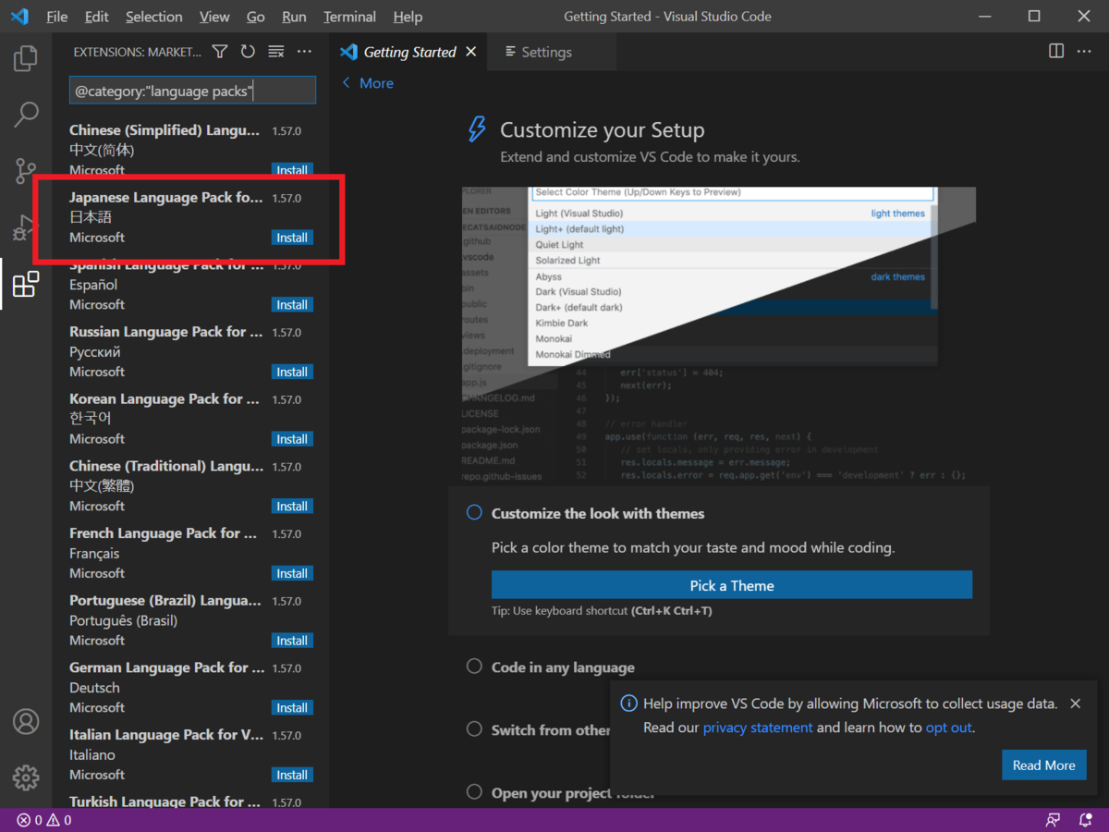Open the Search view in activity bar
This screenshot has height=832, width=1109.
click(x=26, y=115)
